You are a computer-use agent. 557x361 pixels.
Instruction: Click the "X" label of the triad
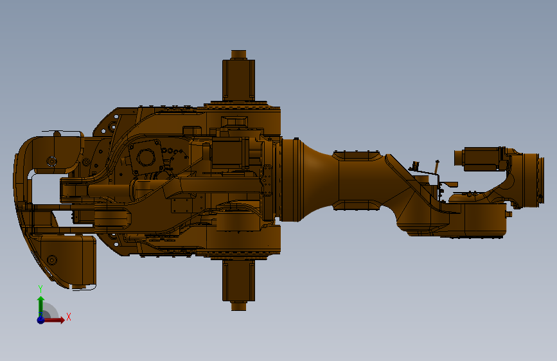(x=69, y=317)
